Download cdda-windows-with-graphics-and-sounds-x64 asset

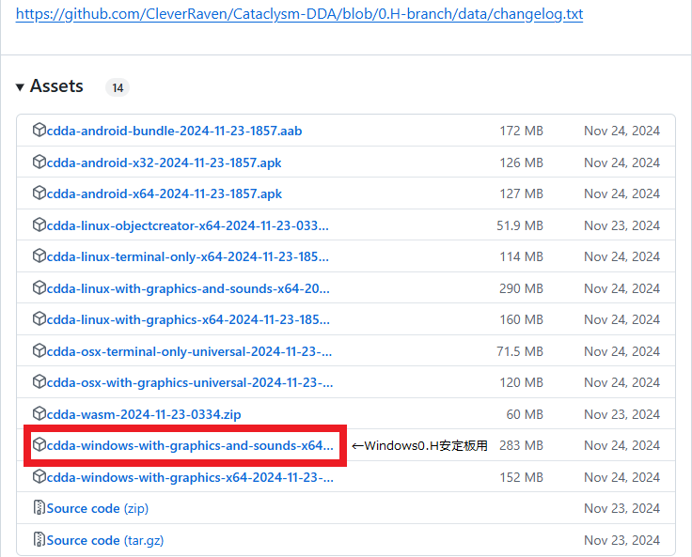click(x=190, y=445)
